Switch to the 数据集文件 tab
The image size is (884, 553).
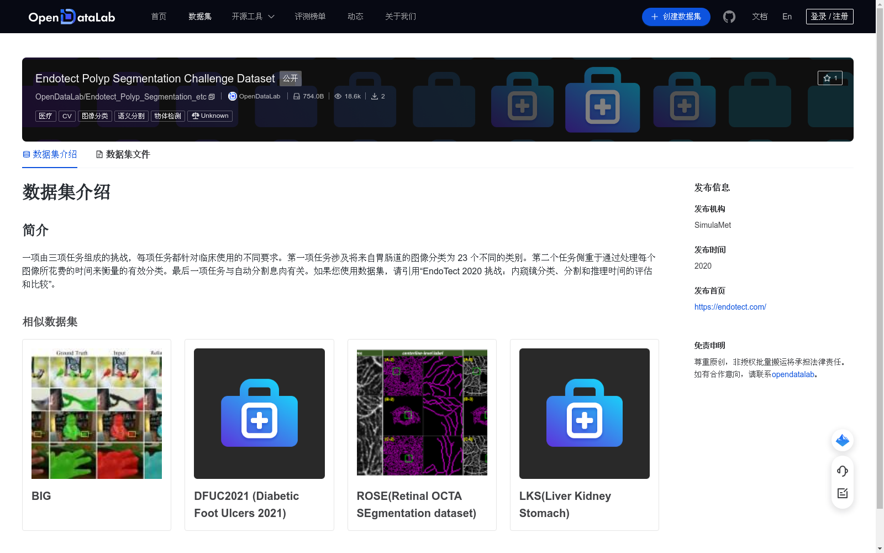pos(123,155)
